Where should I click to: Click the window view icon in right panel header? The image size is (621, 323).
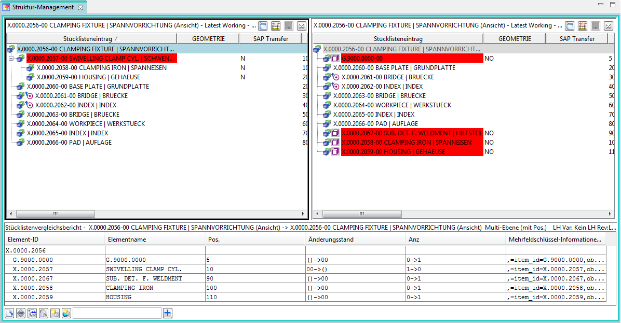click(x=570, y=26)
